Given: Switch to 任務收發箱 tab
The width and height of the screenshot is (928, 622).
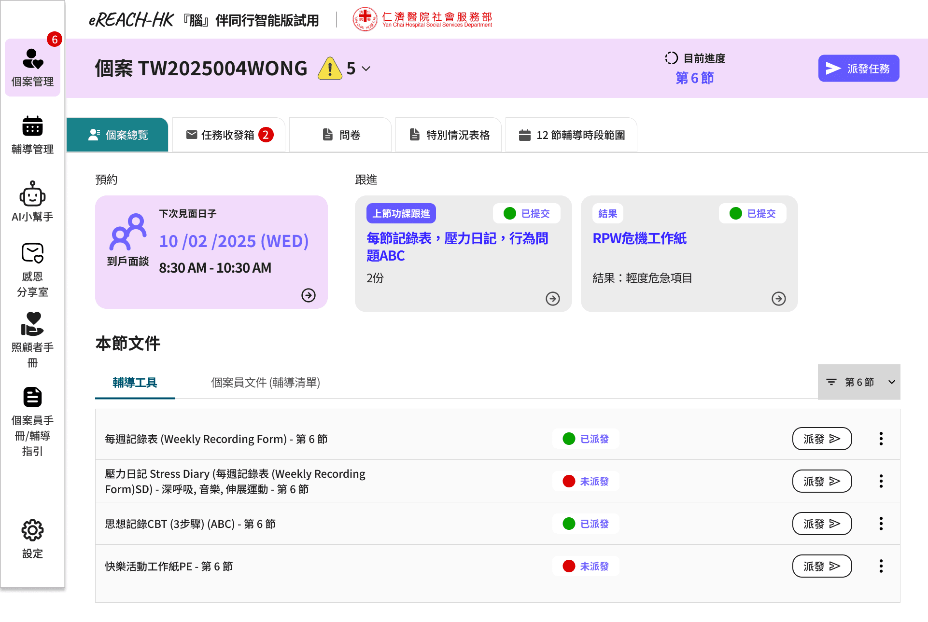Looking at the screenshot, I should pos(228,135).
